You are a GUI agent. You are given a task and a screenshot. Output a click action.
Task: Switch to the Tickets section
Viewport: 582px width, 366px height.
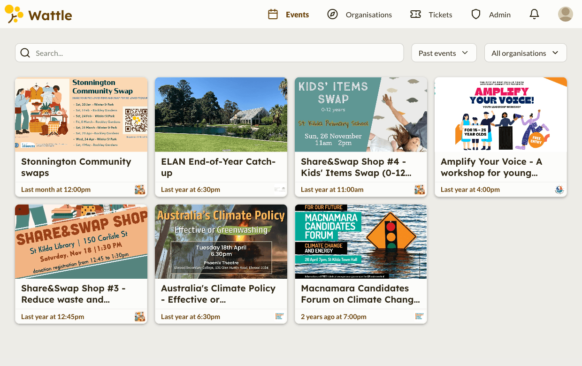pyautogui.click(x=440, y=15)
